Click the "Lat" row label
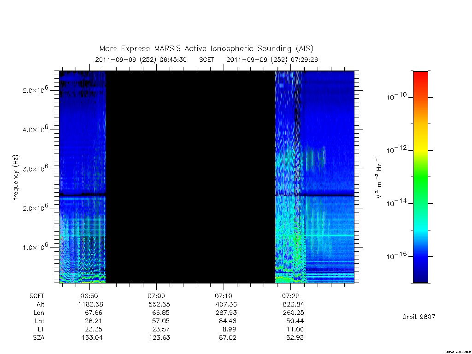This screenshot has width=472, height=354. [x=40, y=321]
